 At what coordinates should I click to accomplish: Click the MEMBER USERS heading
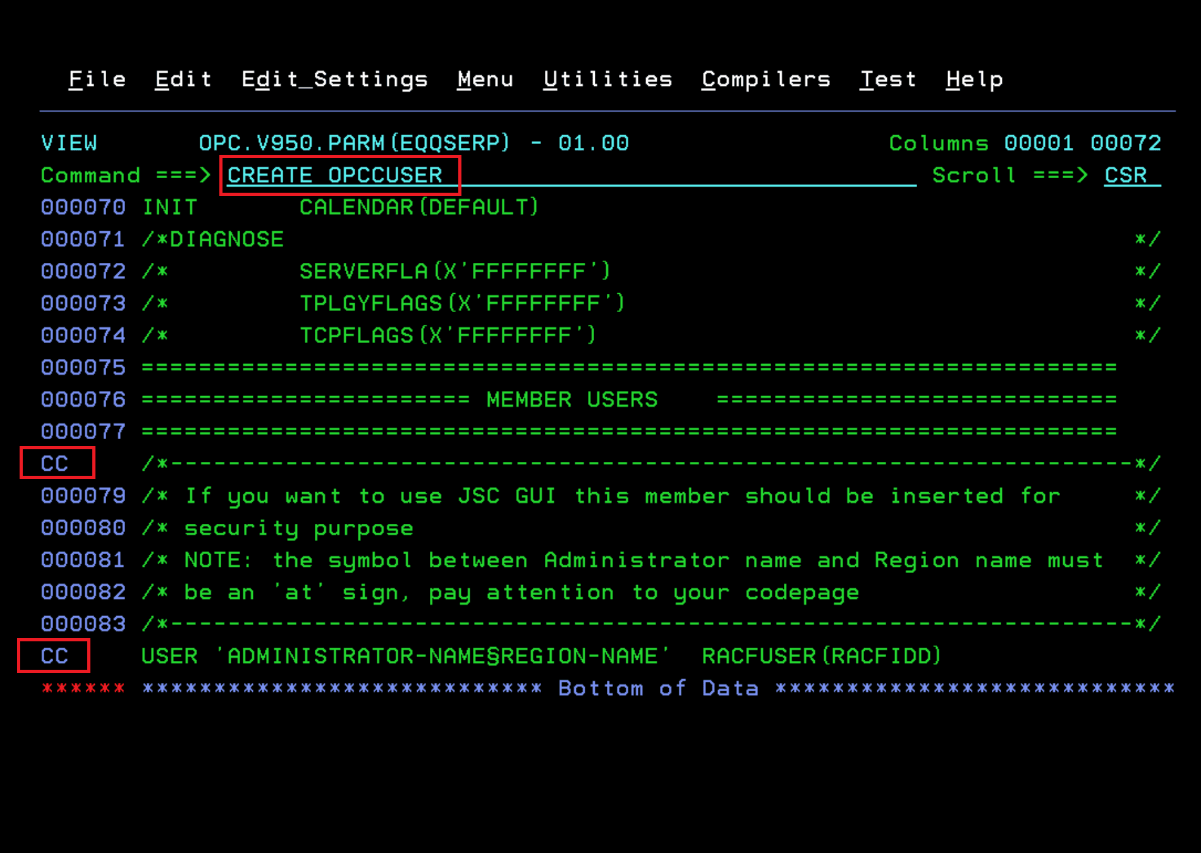point(572,400)
